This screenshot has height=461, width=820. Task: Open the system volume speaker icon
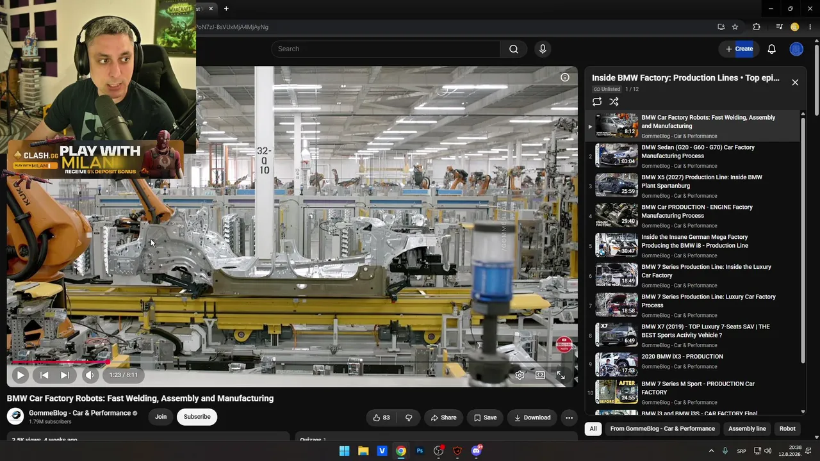(x=768, y=451)
